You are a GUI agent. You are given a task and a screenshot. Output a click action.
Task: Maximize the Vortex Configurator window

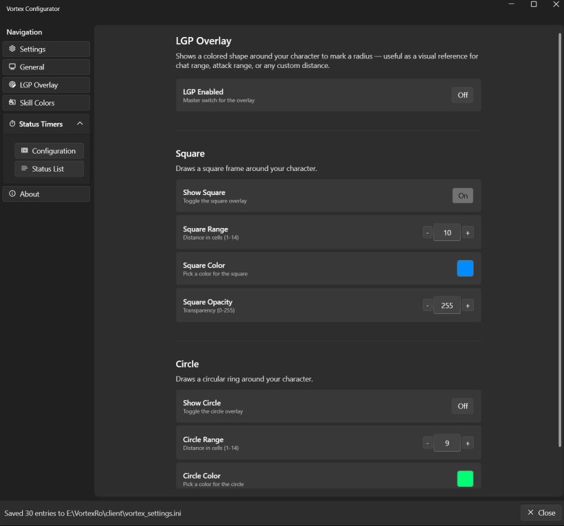[534, 4]
